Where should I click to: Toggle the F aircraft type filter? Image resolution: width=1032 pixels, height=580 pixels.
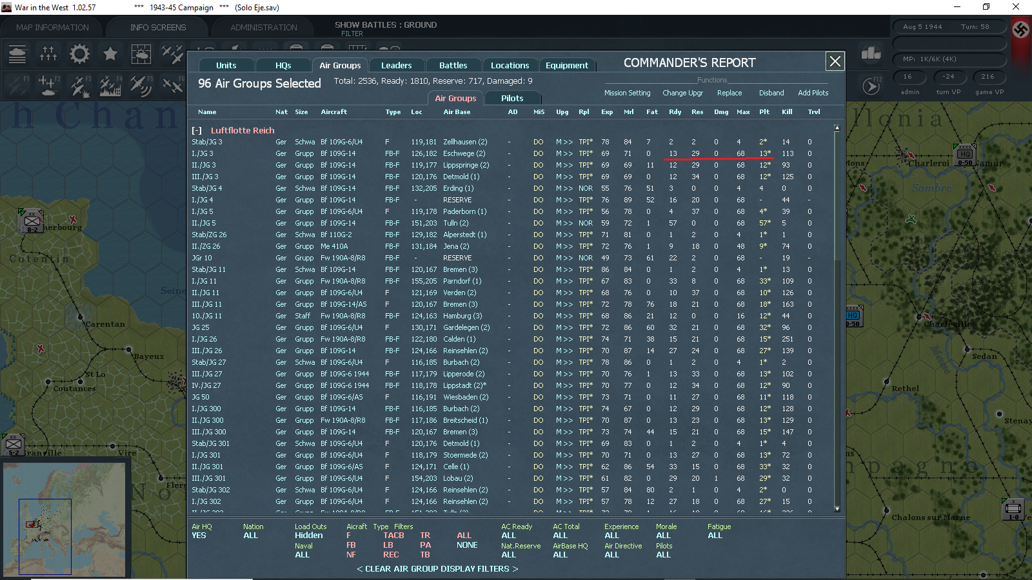coord(348,536)
